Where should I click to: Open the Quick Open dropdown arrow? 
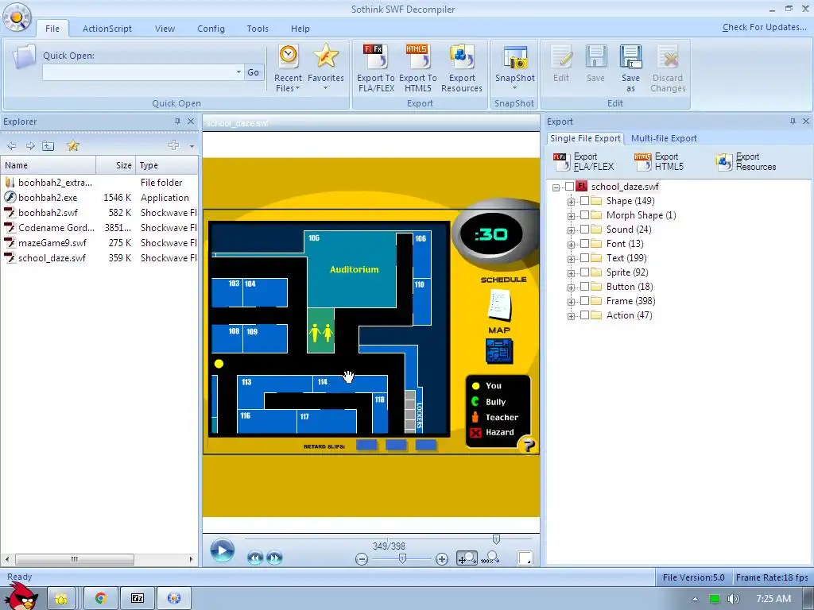pyautogui.click(x=238, y=72)
